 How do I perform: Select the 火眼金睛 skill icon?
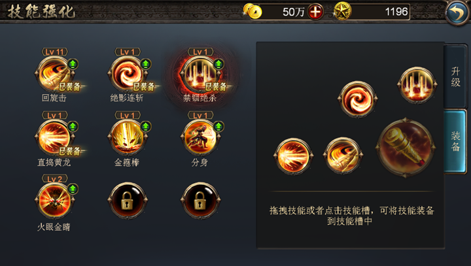(55, 201)
